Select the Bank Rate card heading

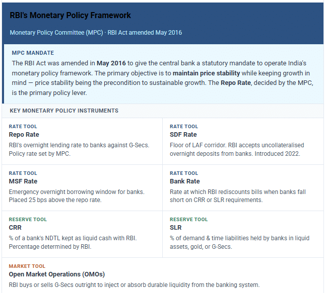(185, 181)
